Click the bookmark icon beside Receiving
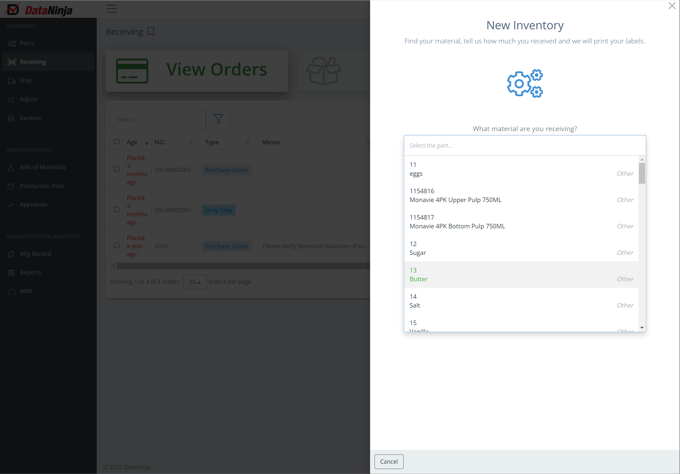Screen dimensions: 680x474 click(151, 31)
